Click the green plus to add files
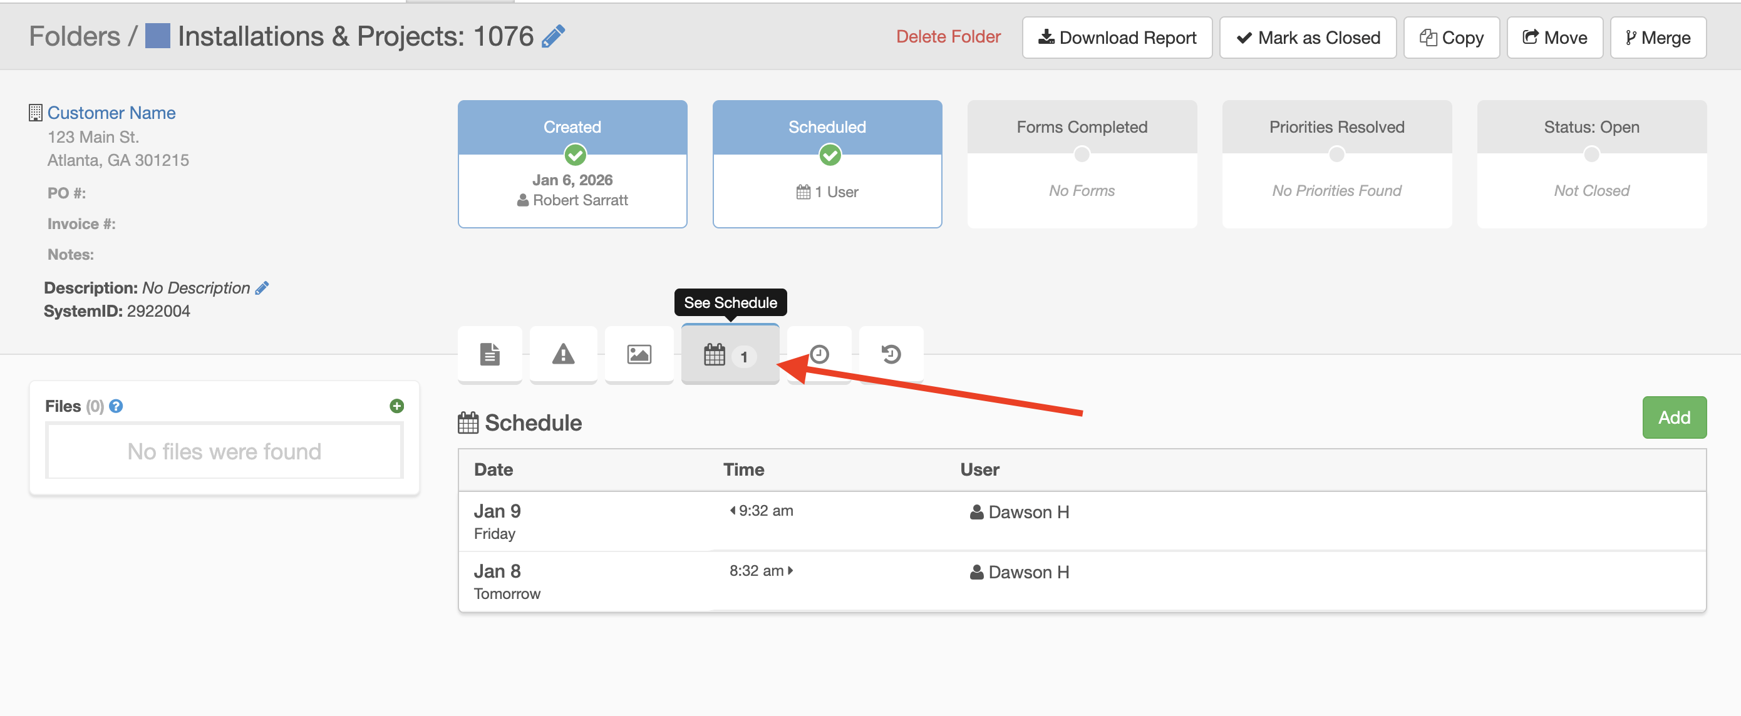Screen dimensions: 1741x716 point(396,406)
